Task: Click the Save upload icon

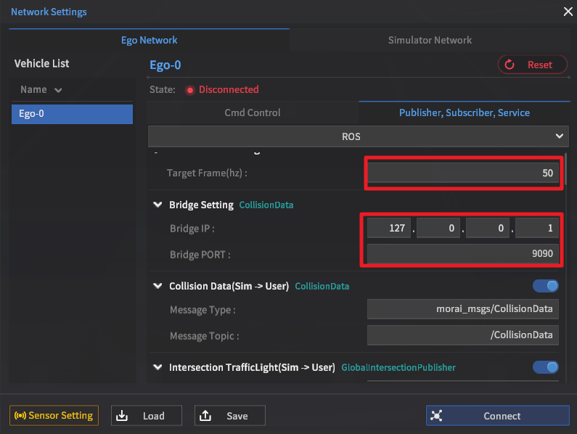Action: coord(205,416)
